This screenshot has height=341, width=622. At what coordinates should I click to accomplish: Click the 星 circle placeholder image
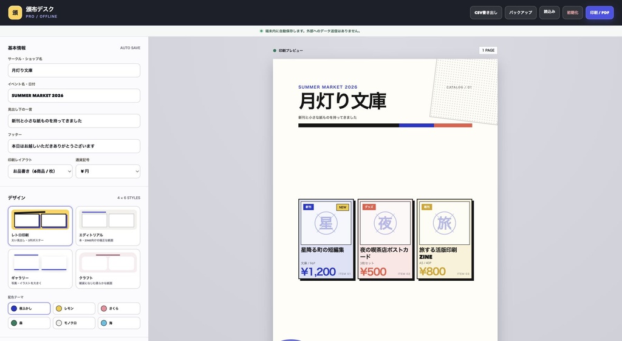[x=326, y=223]
